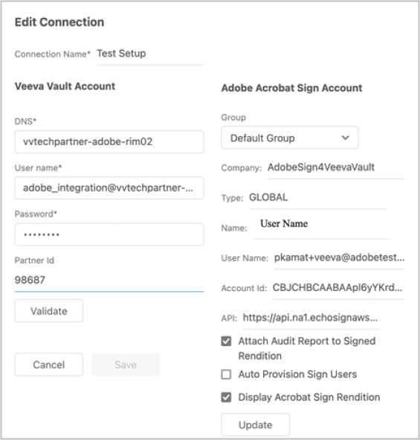Uncheck Display Acrobat Sign Rendition
The width and height of the screenshot is (420, 440).
pos(226,398)
